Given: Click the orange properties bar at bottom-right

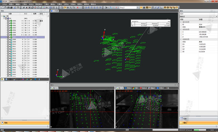Looking at the screenshot, I should click(x=198, y=123).
